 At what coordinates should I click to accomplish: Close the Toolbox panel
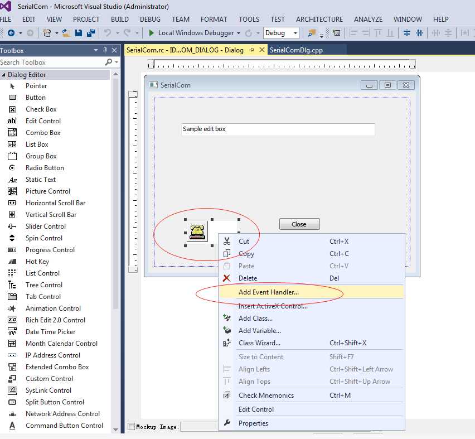click(114, 50)
